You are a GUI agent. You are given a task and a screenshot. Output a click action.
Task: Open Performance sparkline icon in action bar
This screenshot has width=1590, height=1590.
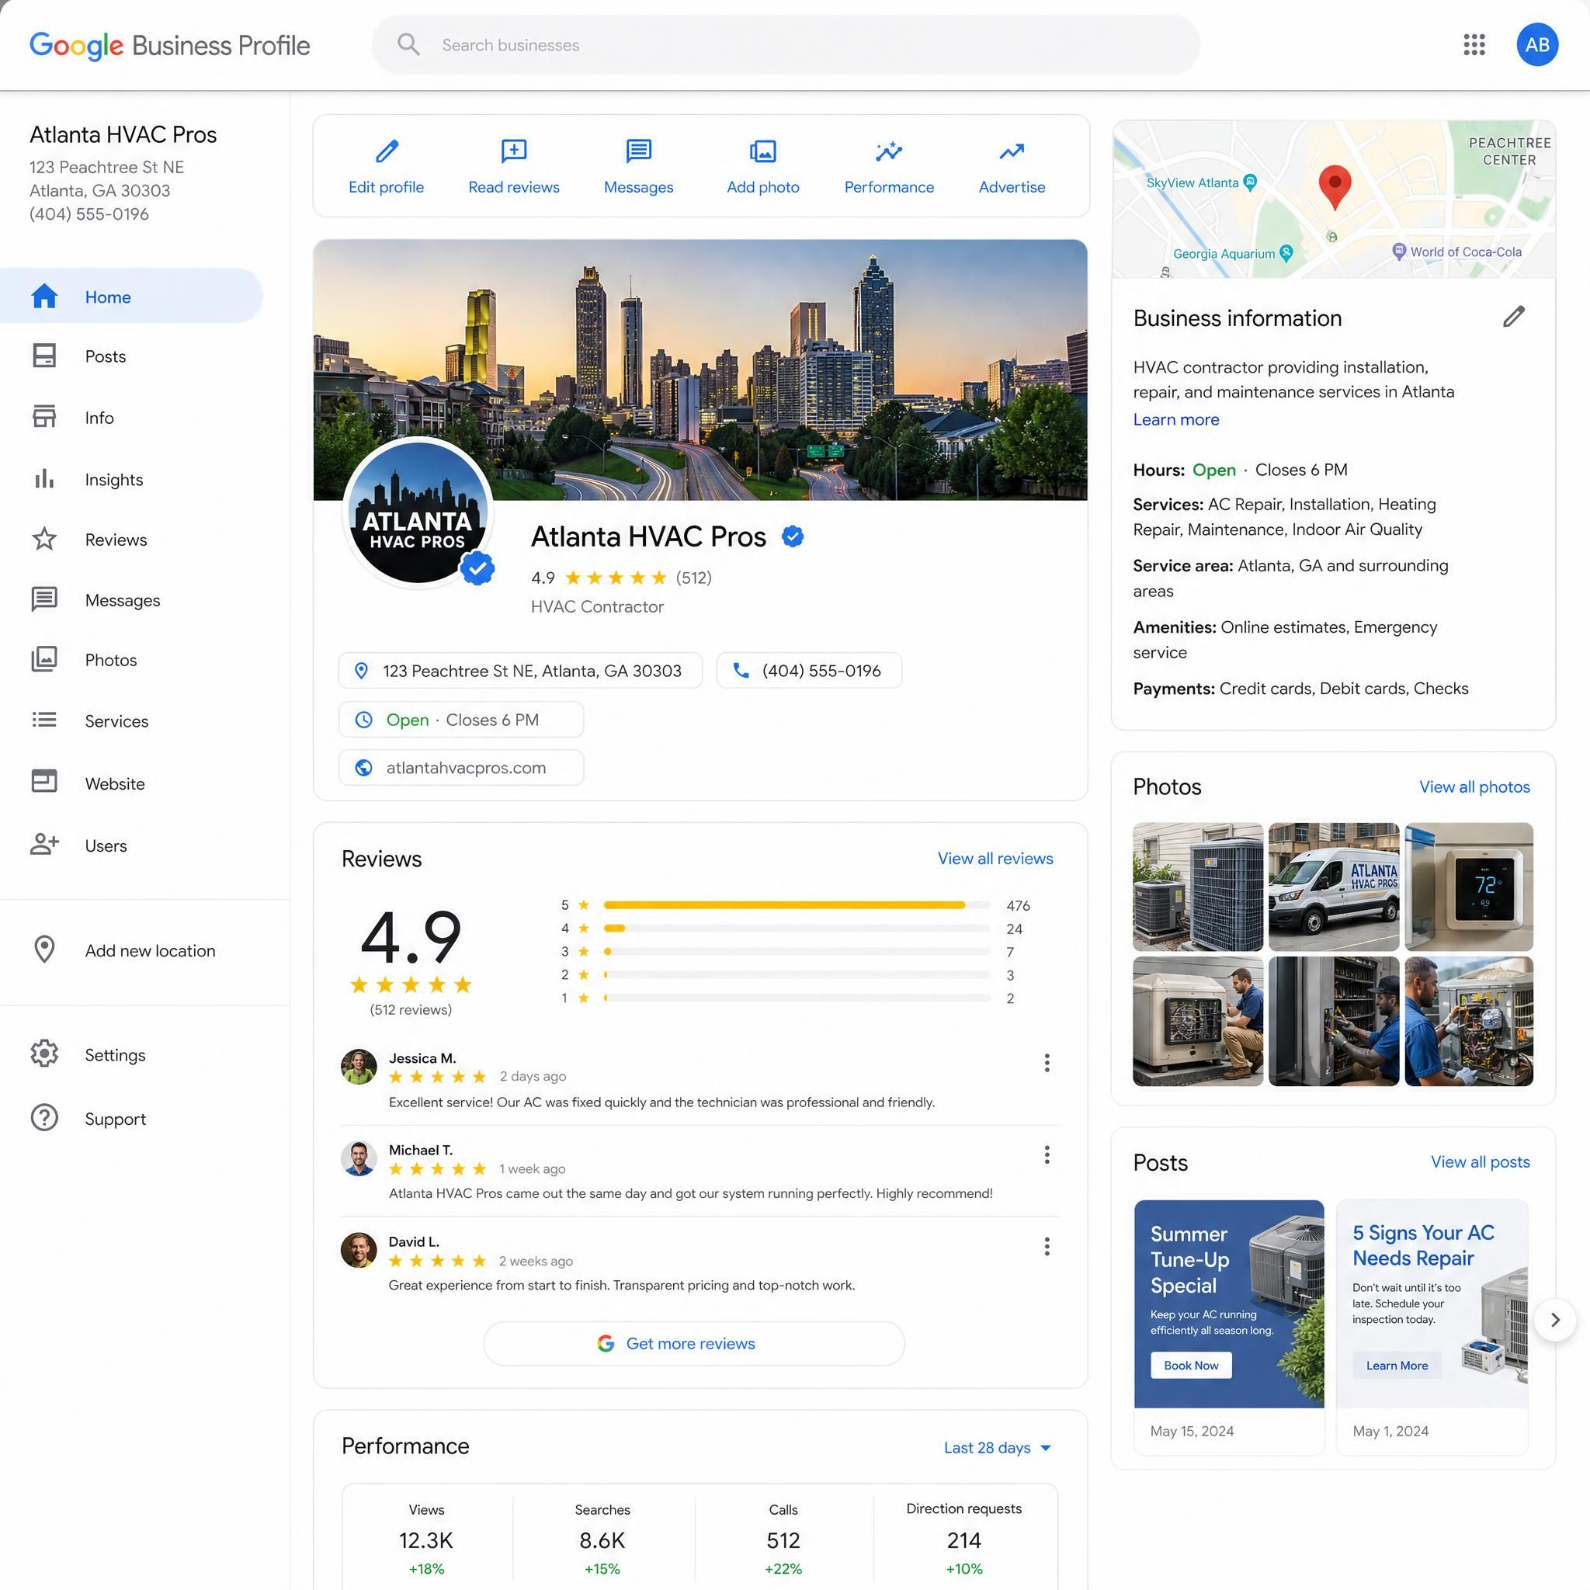(889, 151)
